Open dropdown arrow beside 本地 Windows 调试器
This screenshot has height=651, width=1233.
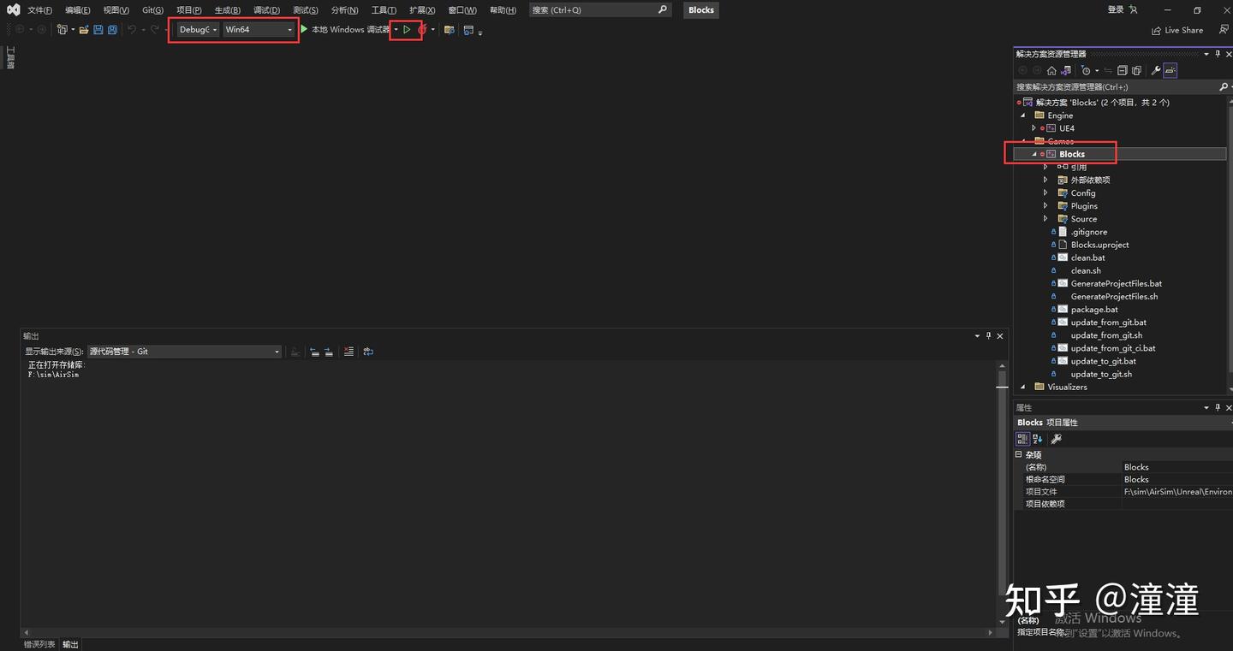coord(396,30)
